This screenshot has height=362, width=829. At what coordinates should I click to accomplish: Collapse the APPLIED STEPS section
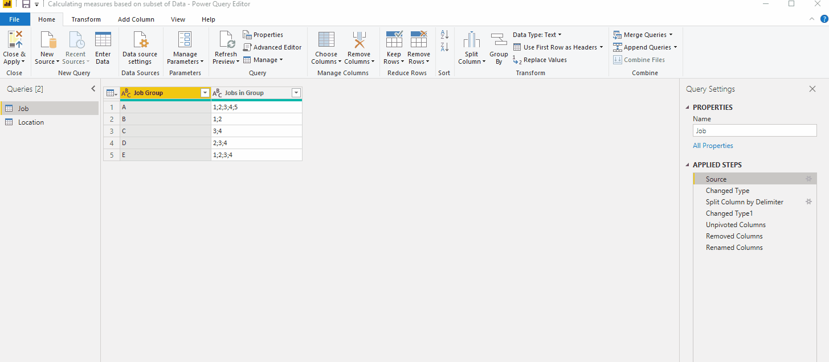coord(688,164)
